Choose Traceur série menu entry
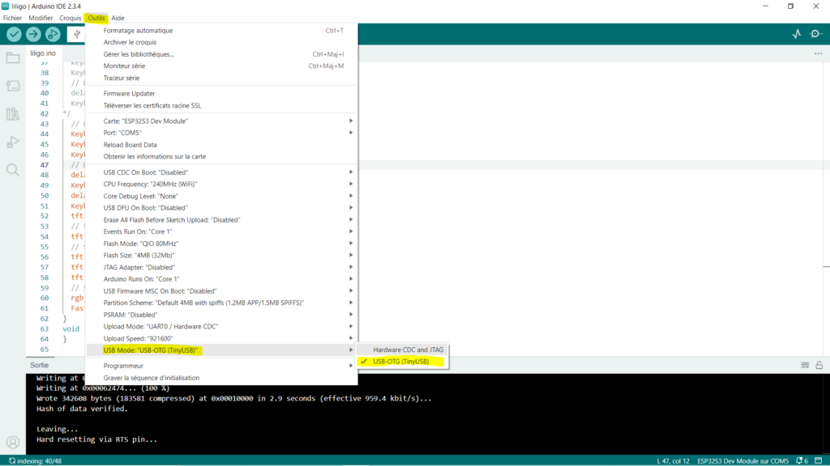Viewport: 830px width, 466px height. click(x=222, y=78)
